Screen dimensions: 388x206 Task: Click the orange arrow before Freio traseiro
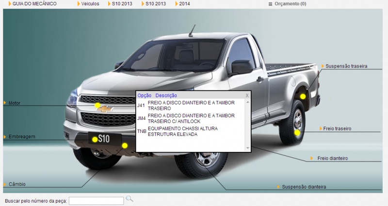[x=321, y=128]
